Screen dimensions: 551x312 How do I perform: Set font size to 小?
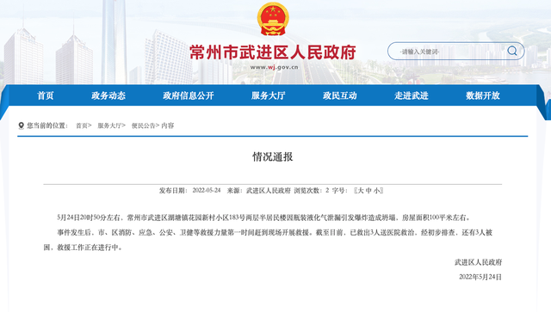click(377, 191)
